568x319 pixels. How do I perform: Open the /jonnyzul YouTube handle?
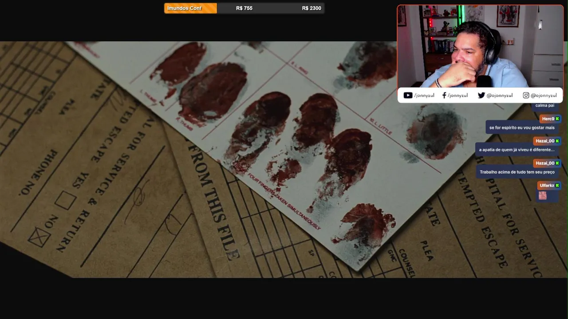point(424,95)
